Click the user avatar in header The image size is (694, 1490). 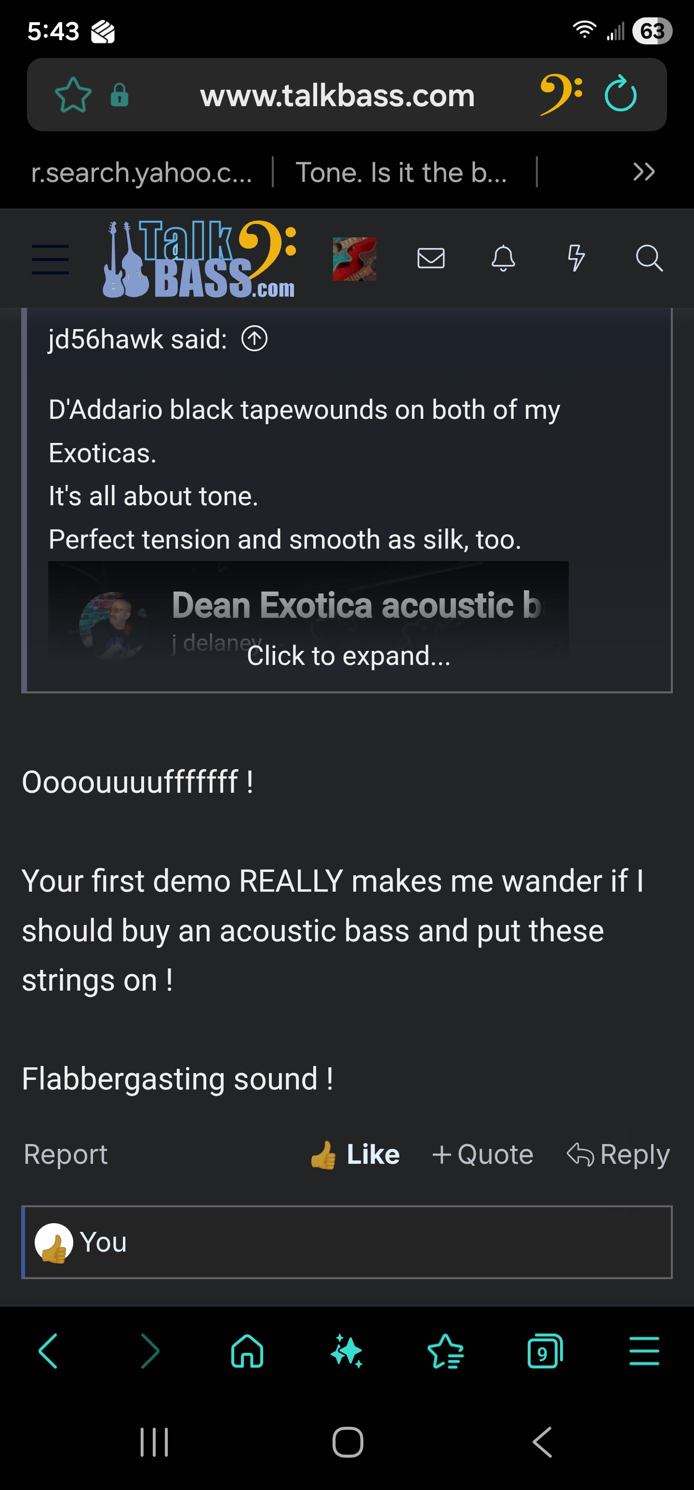[354, 259]
